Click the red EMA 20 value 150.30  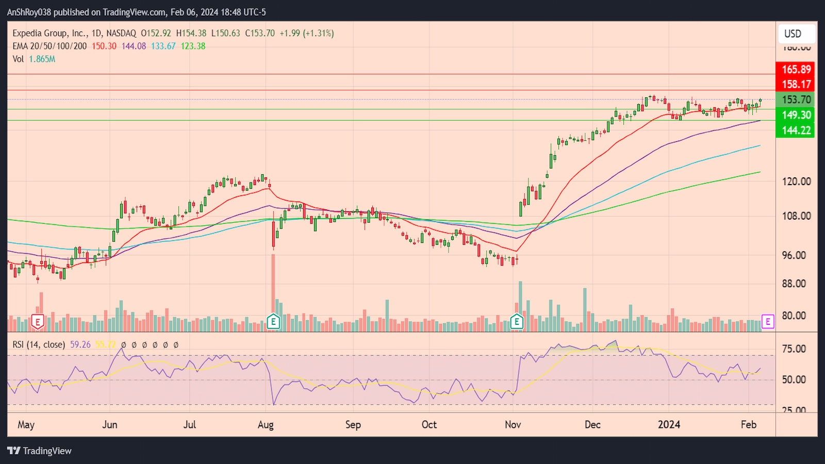click(x=104, y=46)
